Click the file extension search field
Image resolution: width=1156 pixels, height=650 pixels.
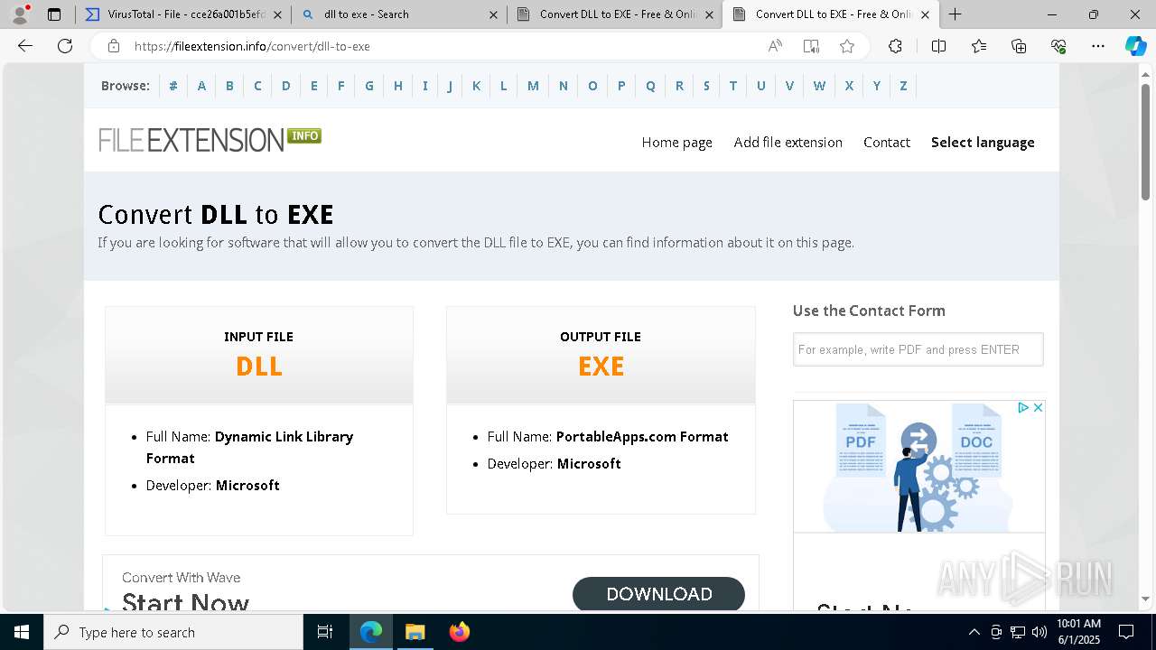point(918,349)
